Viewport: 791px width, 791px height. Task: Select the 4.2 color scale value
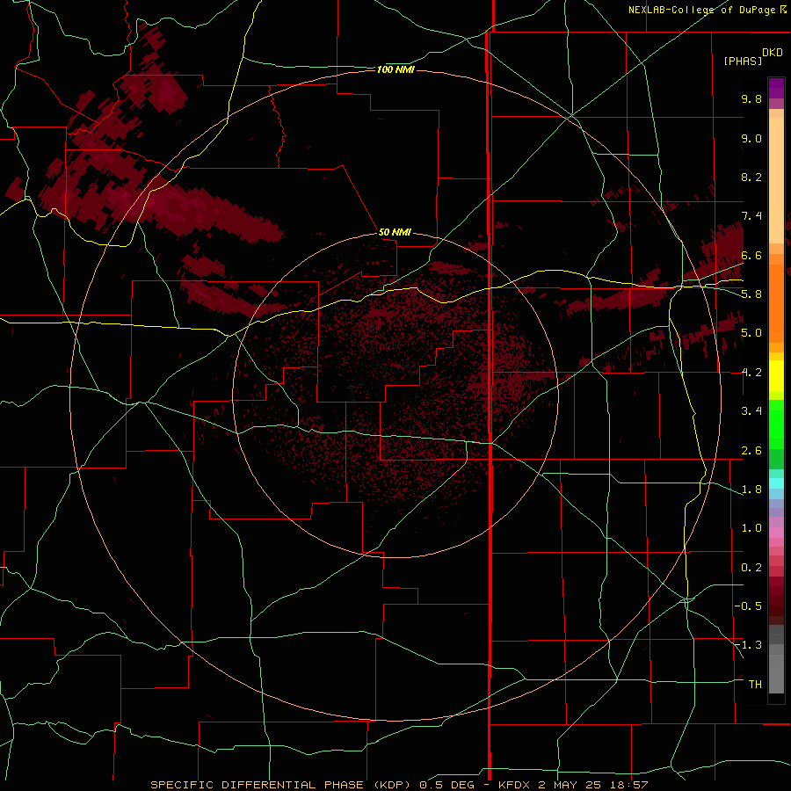point(751,373)
